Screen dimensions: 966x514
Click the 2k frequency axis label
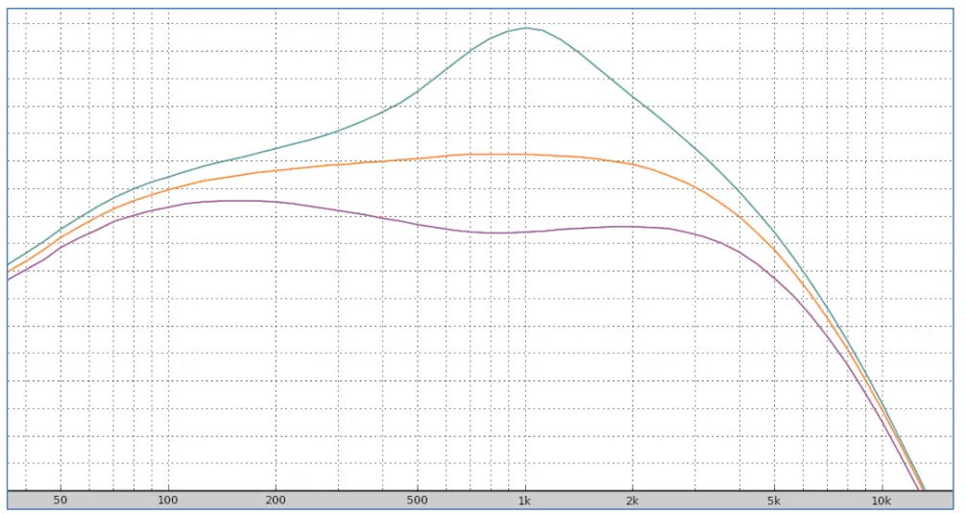(x=632, y=500)
